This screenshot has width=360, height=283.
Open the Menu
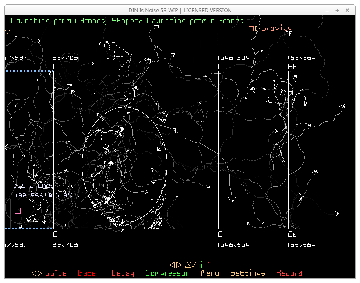click(x=210, y=273)
